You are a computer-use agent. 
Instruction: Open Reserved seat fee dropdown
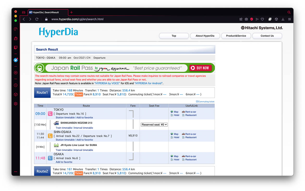[154, 125]
